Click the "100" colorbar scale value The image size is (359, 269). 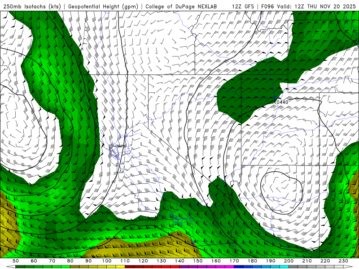(x=107, y=261)
